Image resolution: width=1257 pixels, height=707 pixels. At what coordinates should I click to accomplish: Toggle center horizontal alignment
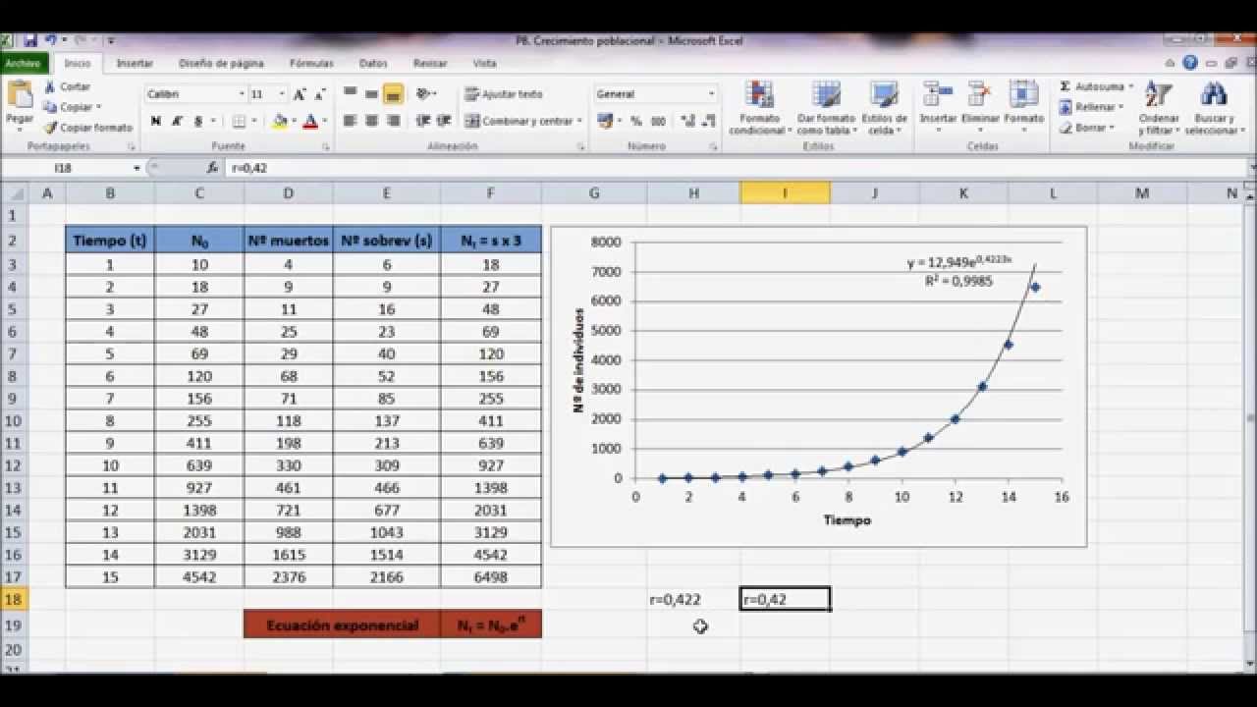(x=371, y=121)
